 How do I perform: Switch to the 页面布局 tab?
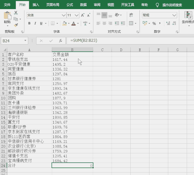(53, 5)
